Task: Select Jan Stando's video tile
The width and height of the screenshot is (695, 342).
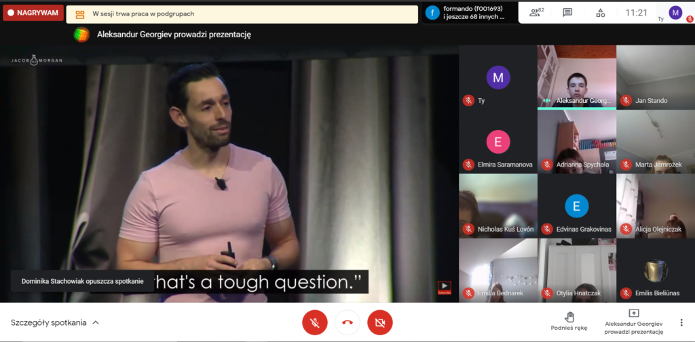Action: pyautogui.click(x=655, y=77)
